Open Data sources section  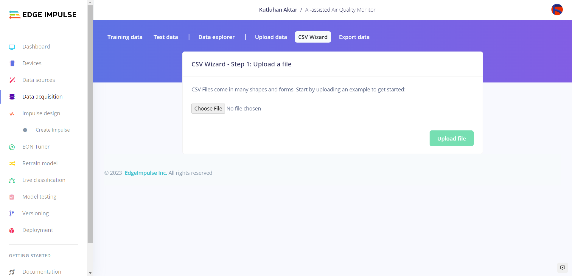[x=39, y=80]
